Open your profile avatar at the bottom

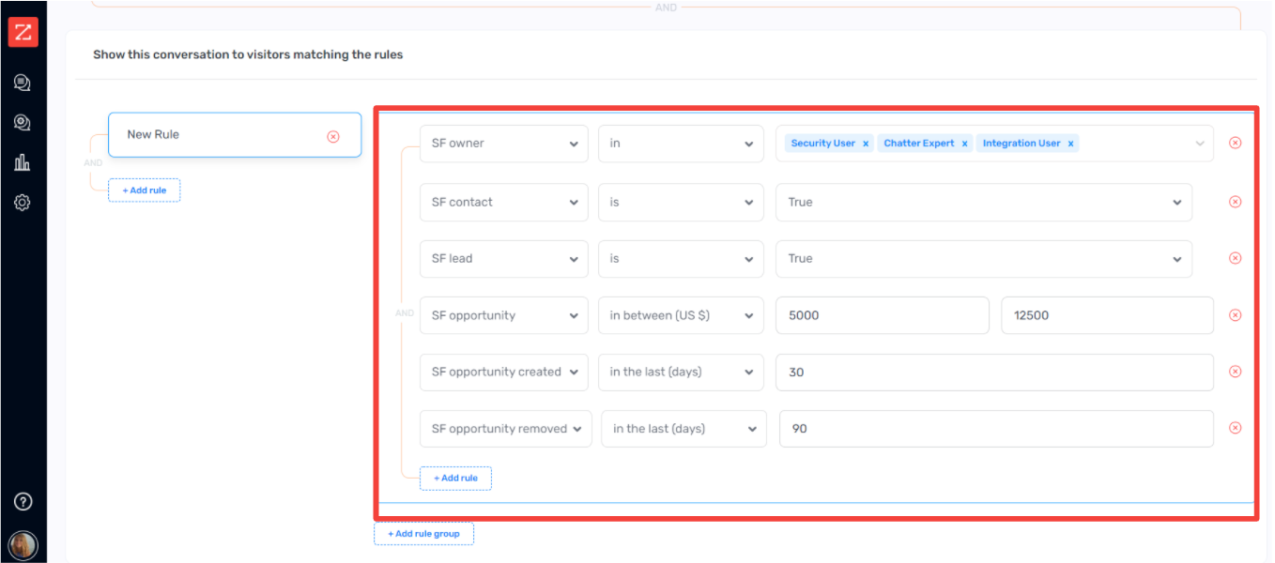23,545
